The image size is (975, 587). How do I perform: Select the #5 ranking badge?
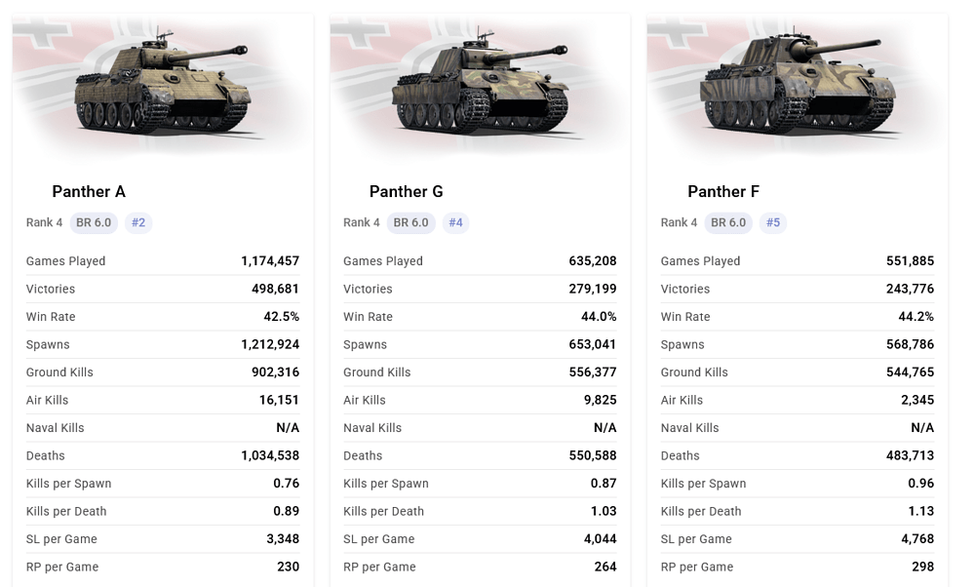(x=773, y=222)
